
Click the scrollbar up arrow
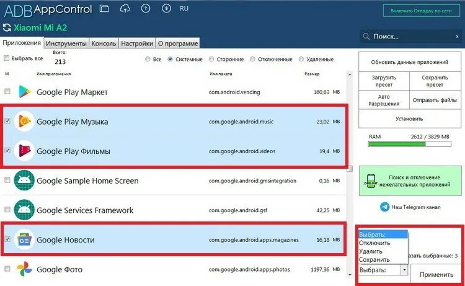point(350,74)
